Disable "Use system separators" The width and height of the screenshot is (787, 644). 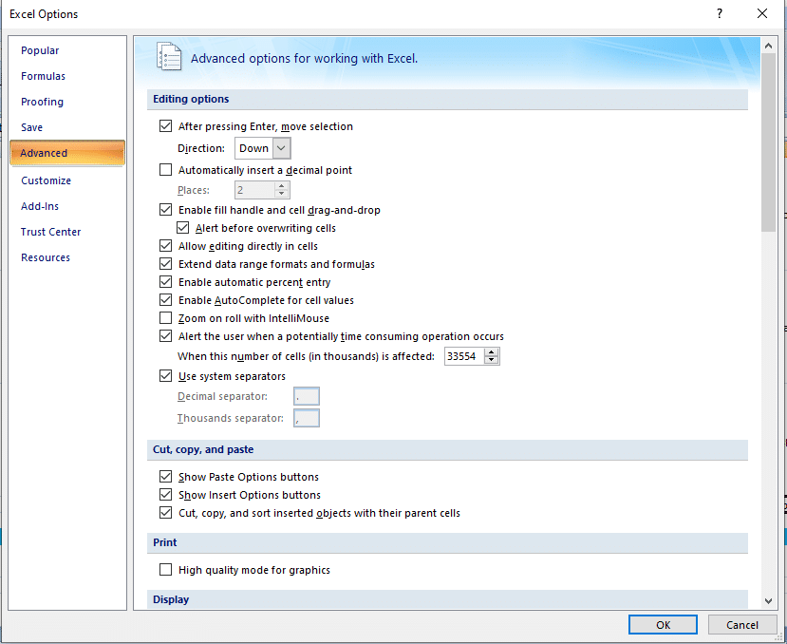click(165, 375)
